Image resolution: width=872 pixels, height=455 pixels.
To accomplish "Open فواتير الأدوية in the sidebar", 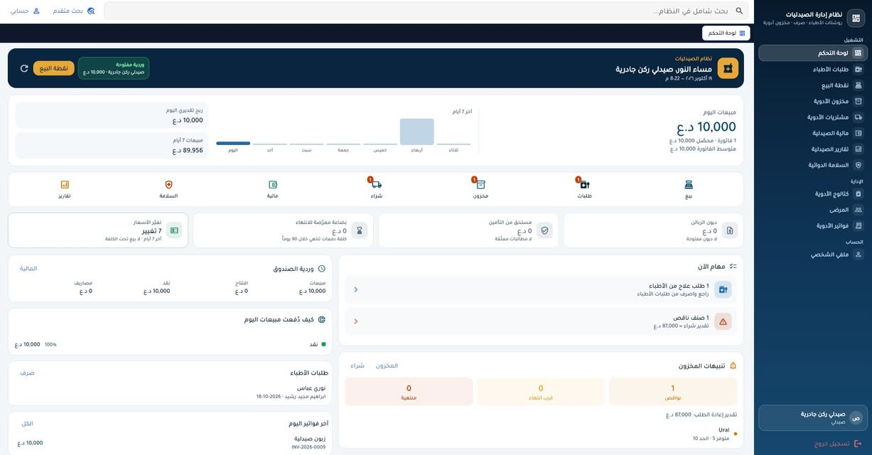I will (813, 226).
